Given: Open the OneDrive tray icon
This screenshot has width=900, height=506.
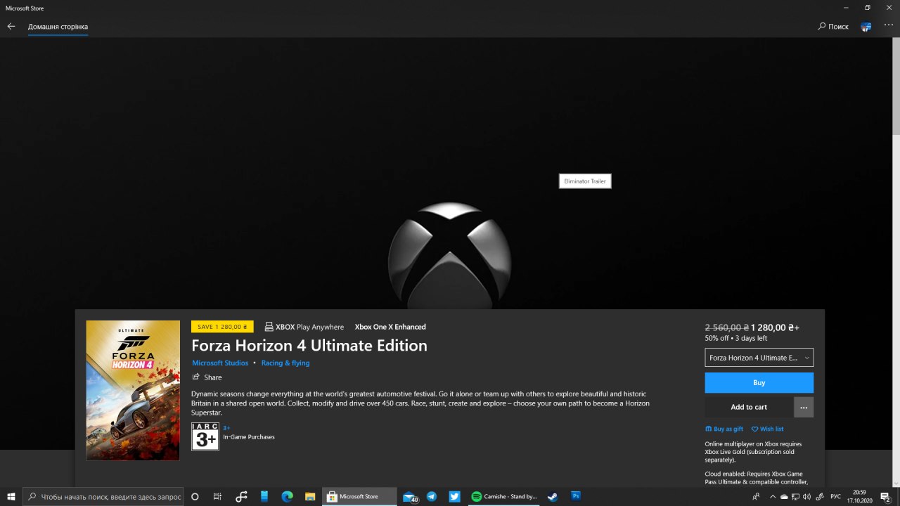Looking at the screenshot, I should click(x=784, y=496).
